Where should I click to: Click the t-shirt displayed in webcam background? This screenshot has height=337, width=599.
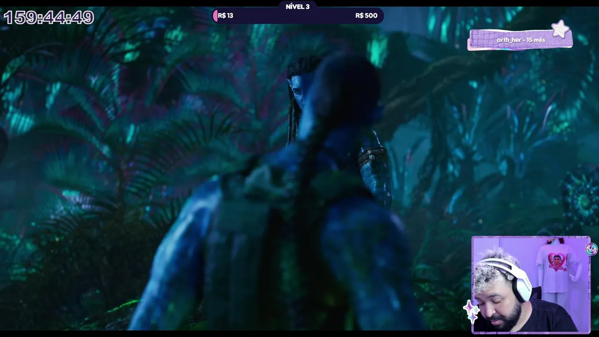pyautogui.click(x=556, y=267)
